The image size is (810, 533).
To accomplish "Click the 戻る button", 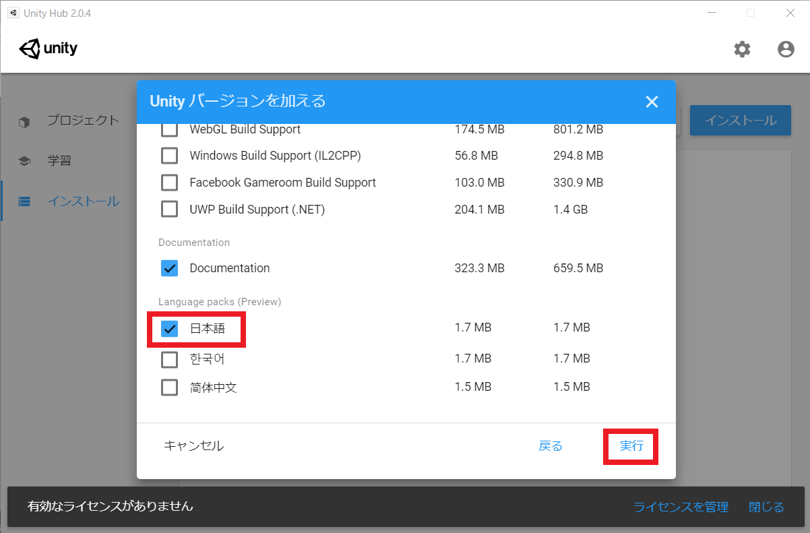I will (551, 445).
